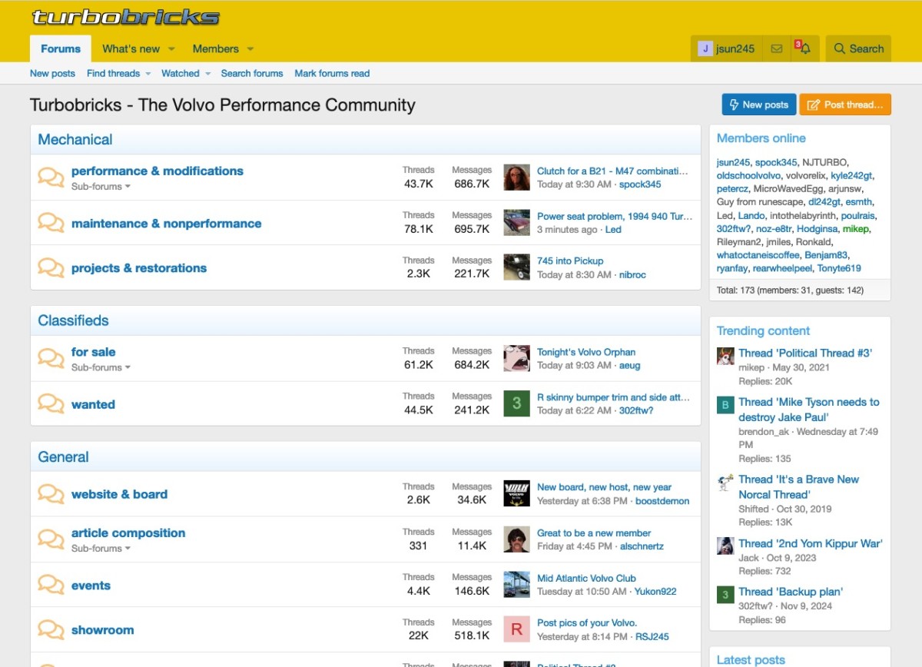The image size is (922, 667).
Task: Open 'Mid Atlantic Volvo Club' latest post
Action: 586,578
